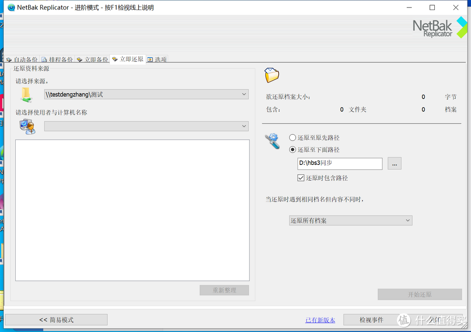Click the << 简易模式 button

click(56, 319)
